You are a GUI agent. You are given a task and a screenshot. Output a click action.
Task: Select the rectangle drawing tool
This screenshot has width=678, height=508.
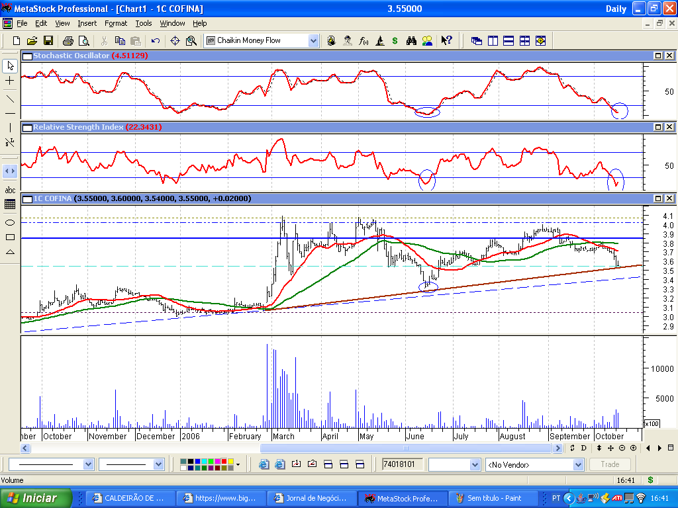pos(10,237)
